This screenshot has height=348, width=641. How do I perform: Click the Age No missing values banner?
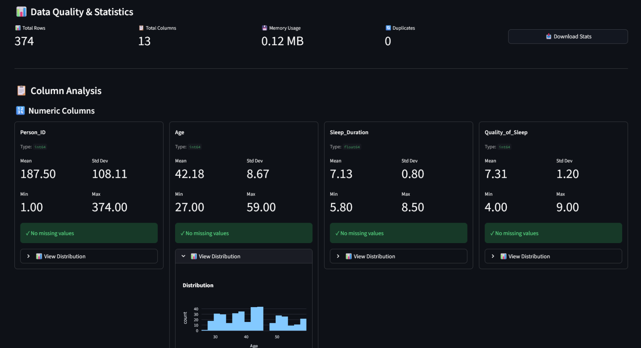point(244,233)
